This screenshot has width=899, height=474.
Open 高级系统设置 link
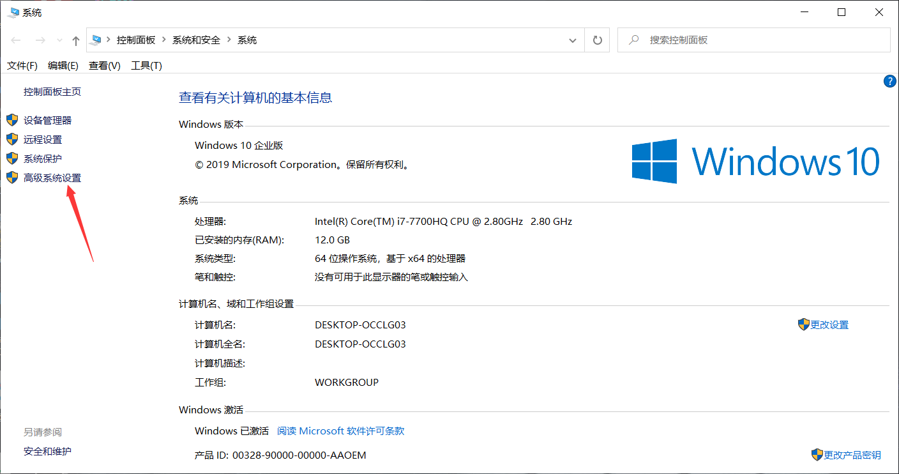[x=52, y=178]
